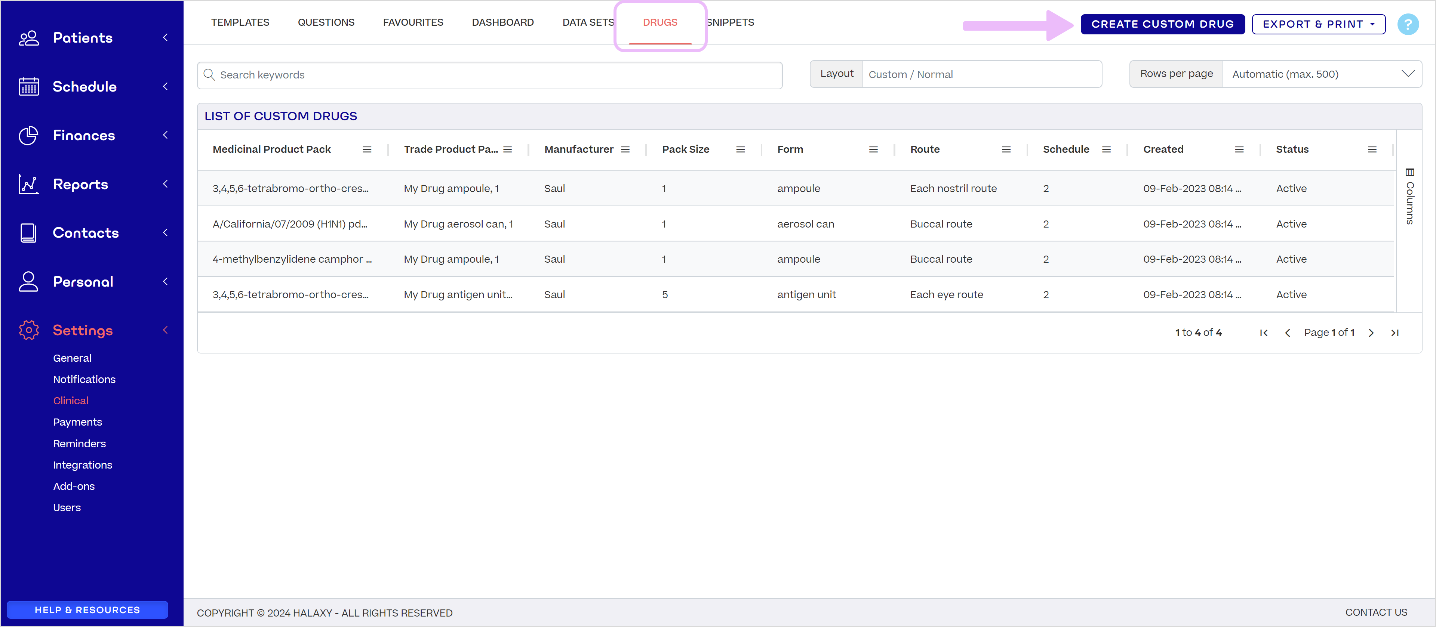Open the Medicinal Product Pack column menu icon
1436x627 pixels.
coord(367,149)
